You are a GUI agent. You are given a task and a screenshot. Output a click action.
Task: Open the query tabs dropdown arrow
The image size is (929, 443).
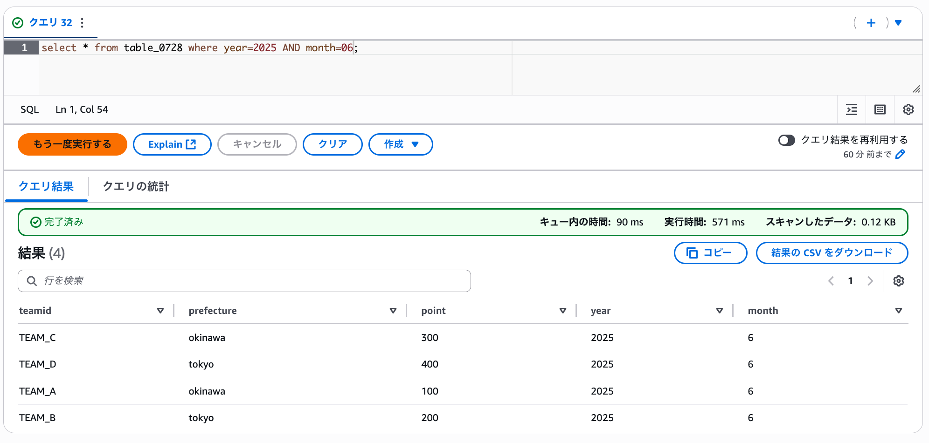(x=898, y=23)
